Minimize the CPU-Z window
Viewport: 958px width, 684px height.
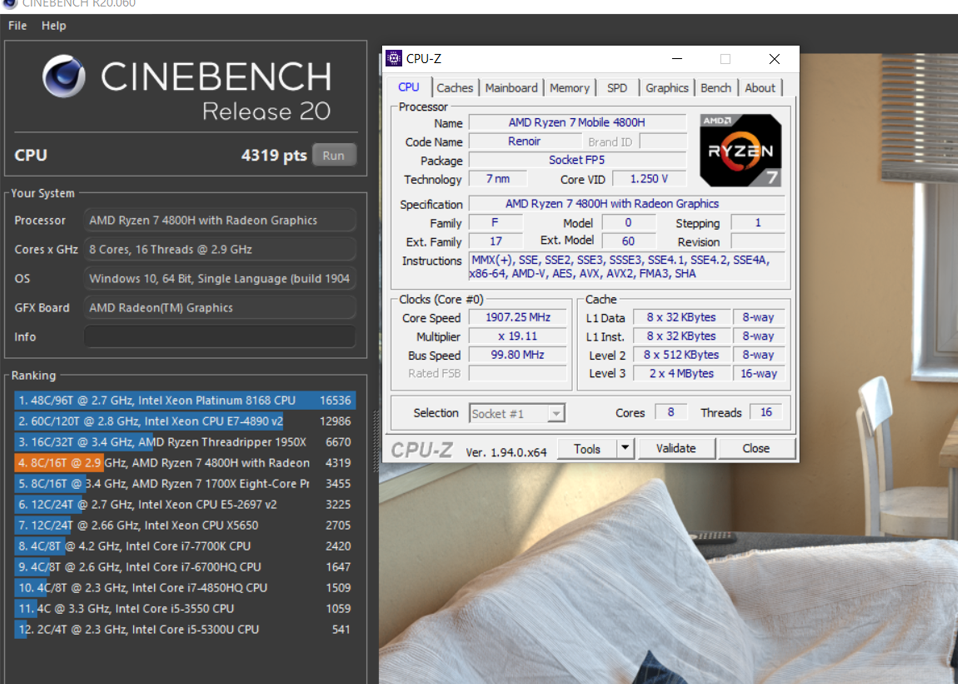coord(677,59)
